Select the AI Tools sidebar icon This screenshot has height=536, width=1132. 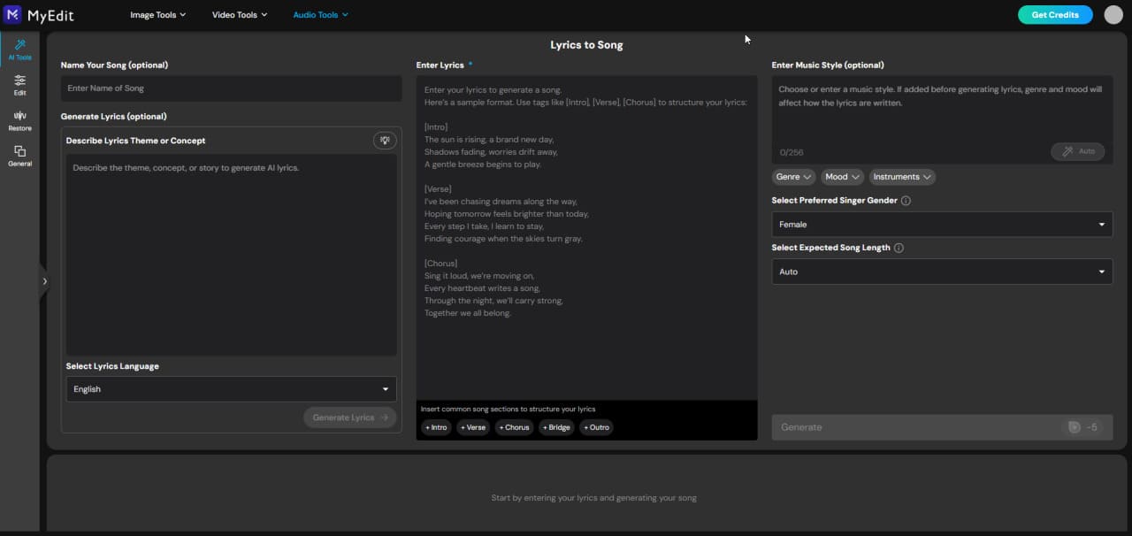pos(19,50)
